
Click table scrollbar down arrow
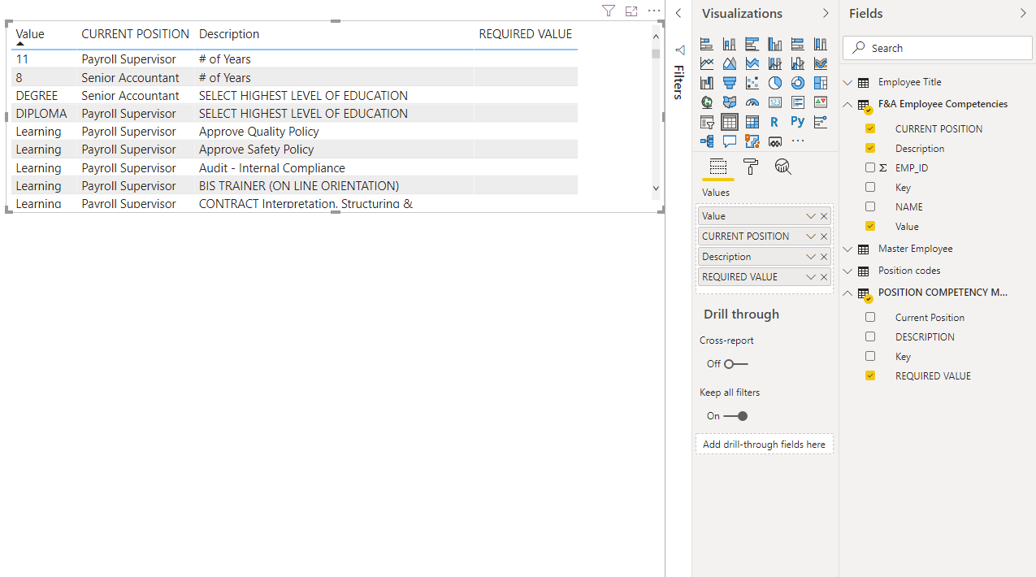click(x=657, y=188)
